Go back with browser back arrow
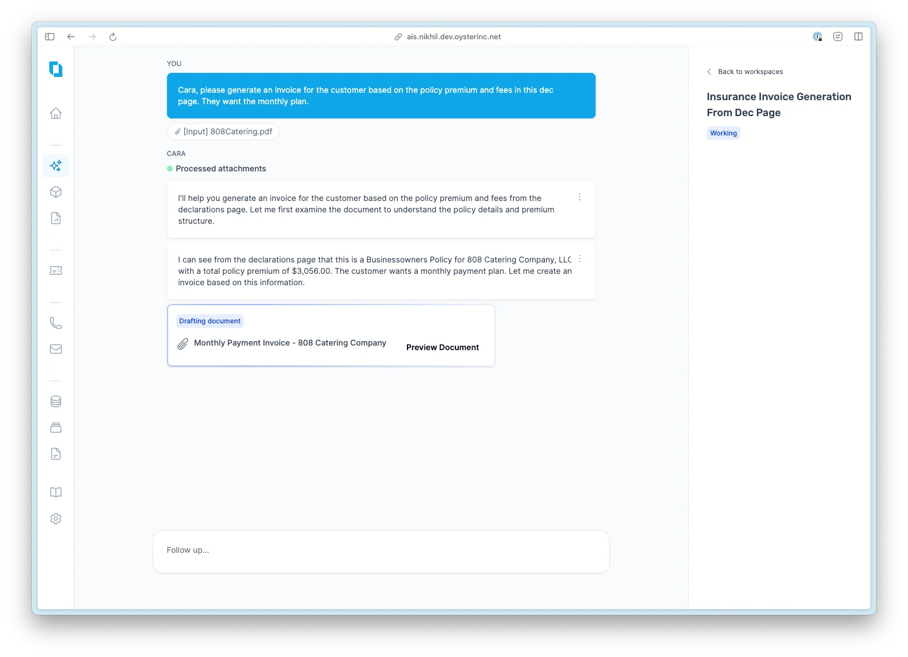908x657 pixels. [71, 36]
